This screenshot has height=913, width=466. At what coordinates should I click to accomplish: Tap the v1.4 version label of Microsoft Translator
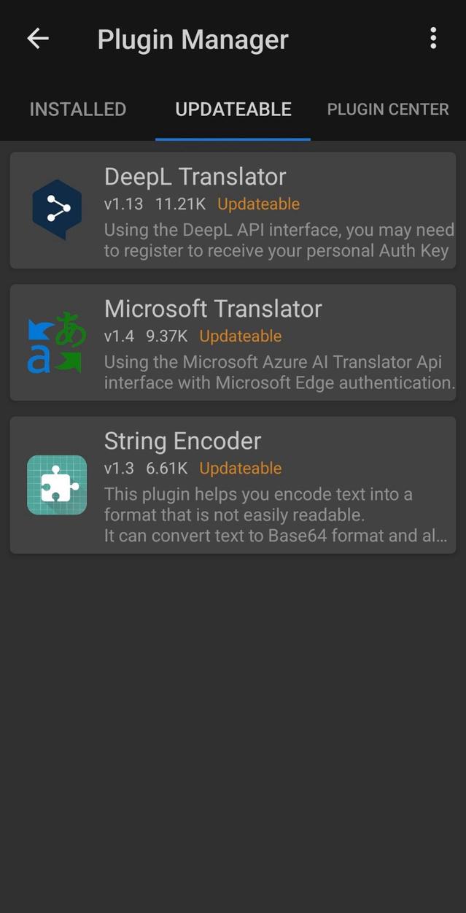120,336
